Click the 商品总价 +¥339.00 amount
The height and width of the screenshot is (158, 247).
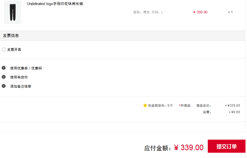pos(232,106)
